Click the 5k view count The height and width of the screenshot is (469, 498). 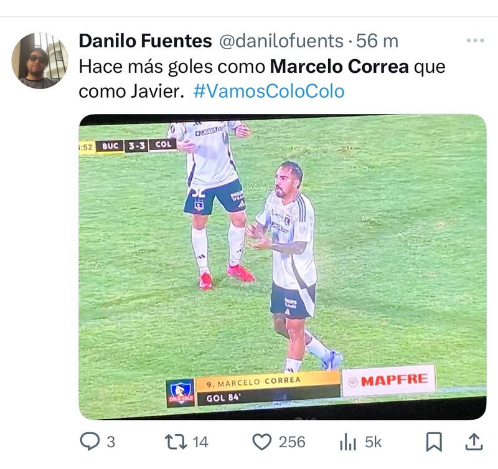pyautogui.click(x=373, y=442)
